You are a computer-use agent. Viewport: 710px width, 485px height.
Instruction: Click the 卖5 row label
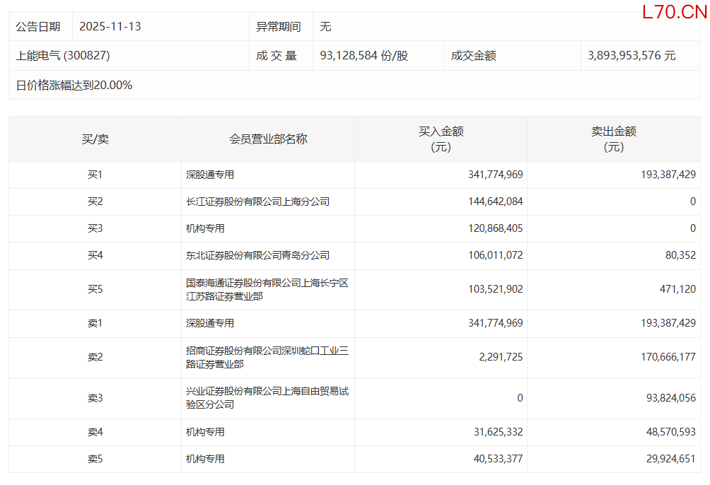(95, 459)
